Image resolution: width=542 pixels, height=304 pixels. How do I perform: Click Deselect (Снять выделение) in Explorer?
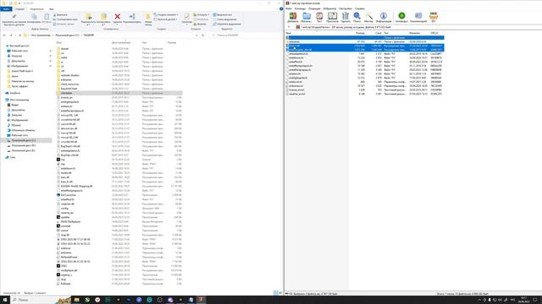tap(225, 19)
